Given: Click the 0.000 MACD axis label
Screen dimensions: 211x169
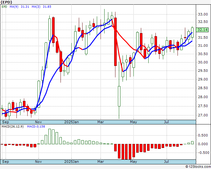Looking at the screenshot, I should pos(203,144).
